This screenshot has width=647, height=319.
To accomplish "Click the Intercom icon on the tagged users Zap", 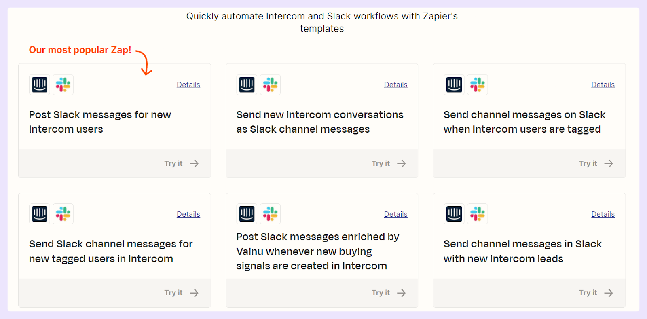I will pos(454,85).
